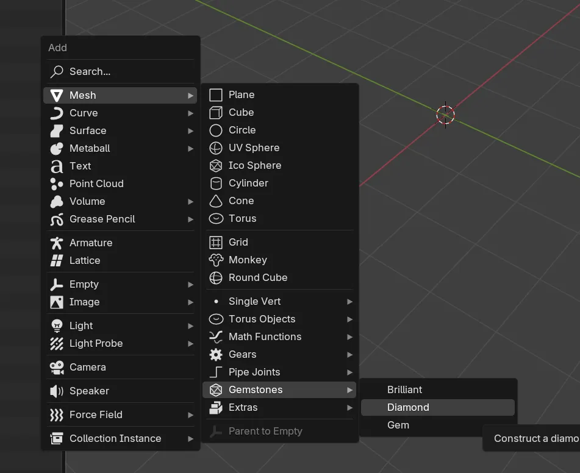Choose Diamond from Gemstones submenu
Screen dimensions: 580x473
pos(408,408)
